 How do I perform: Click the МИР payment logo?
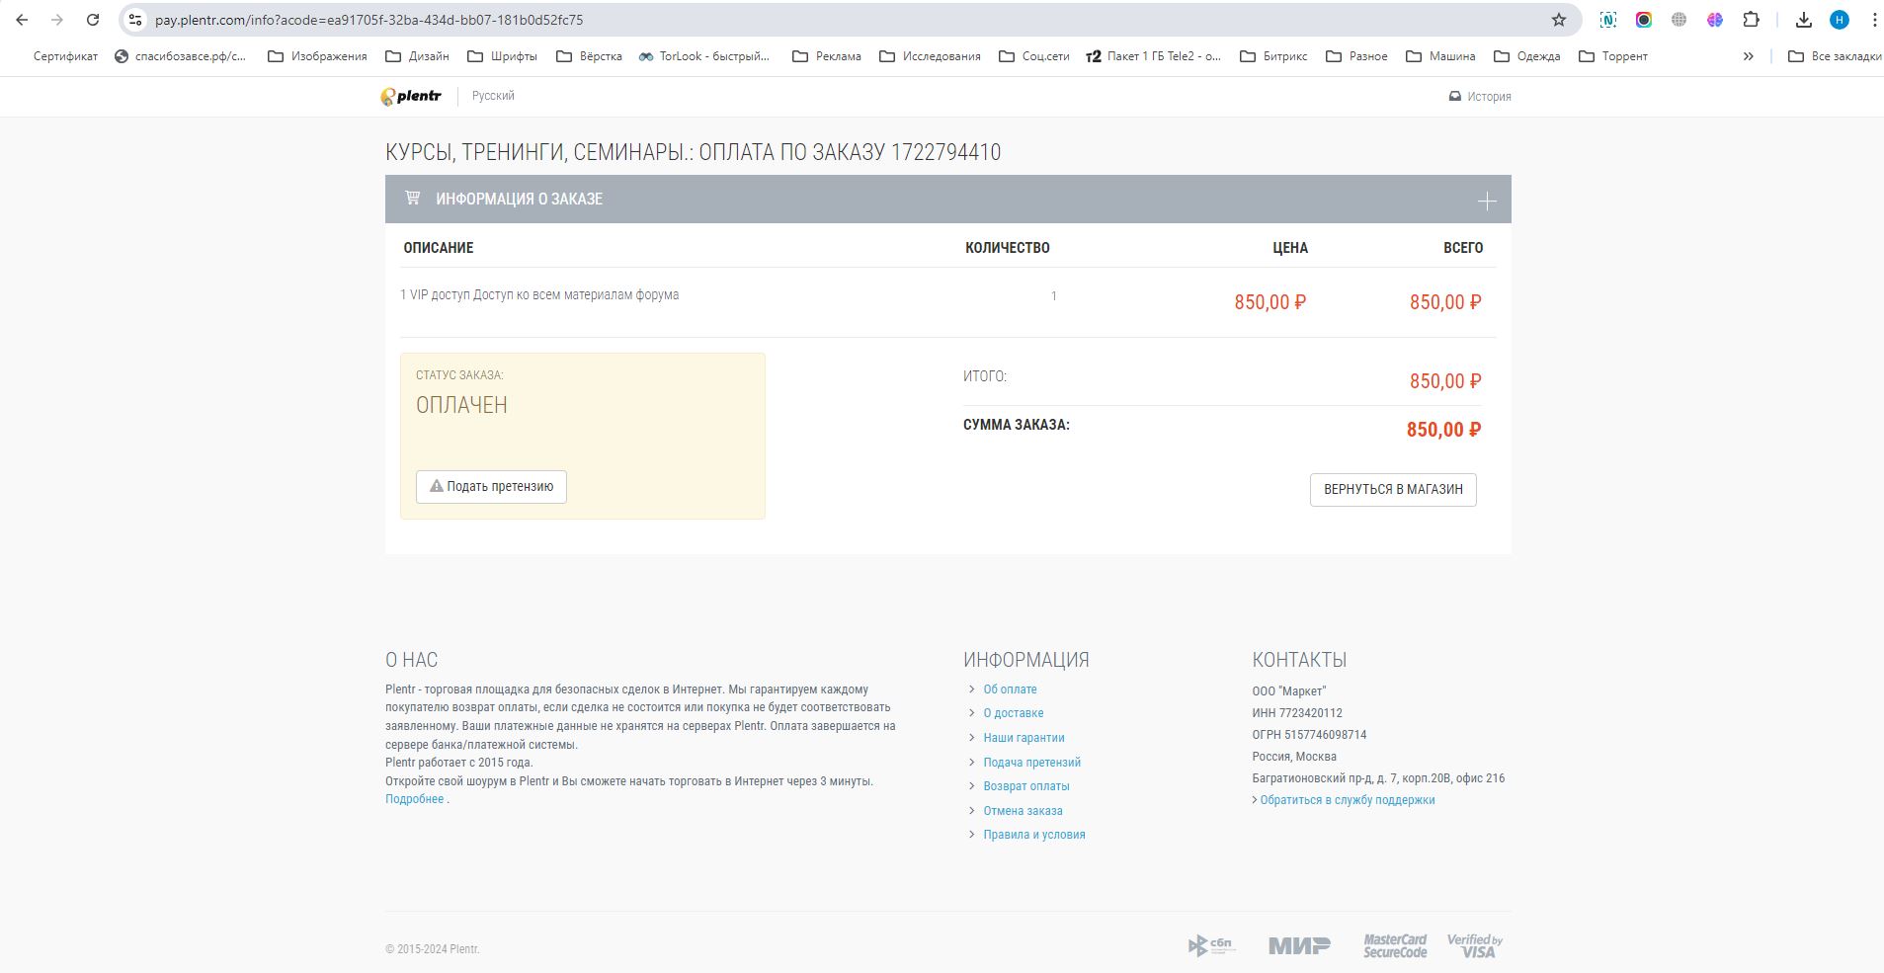1299,946
